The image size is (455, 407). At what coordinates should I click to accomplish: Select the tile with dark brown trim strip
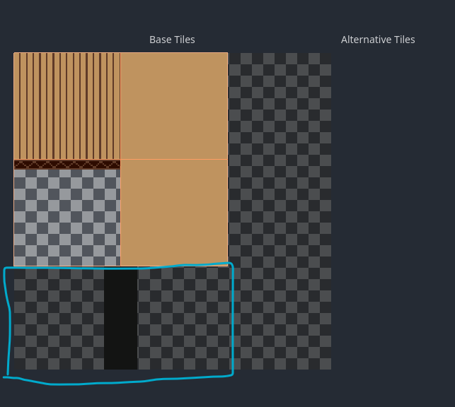click(x=67, y=213)
